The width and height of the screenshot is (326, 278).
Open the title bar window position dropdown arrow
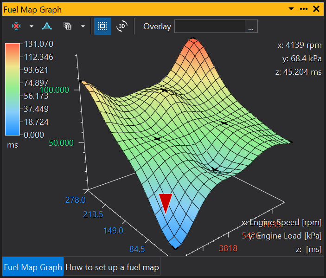291,9
